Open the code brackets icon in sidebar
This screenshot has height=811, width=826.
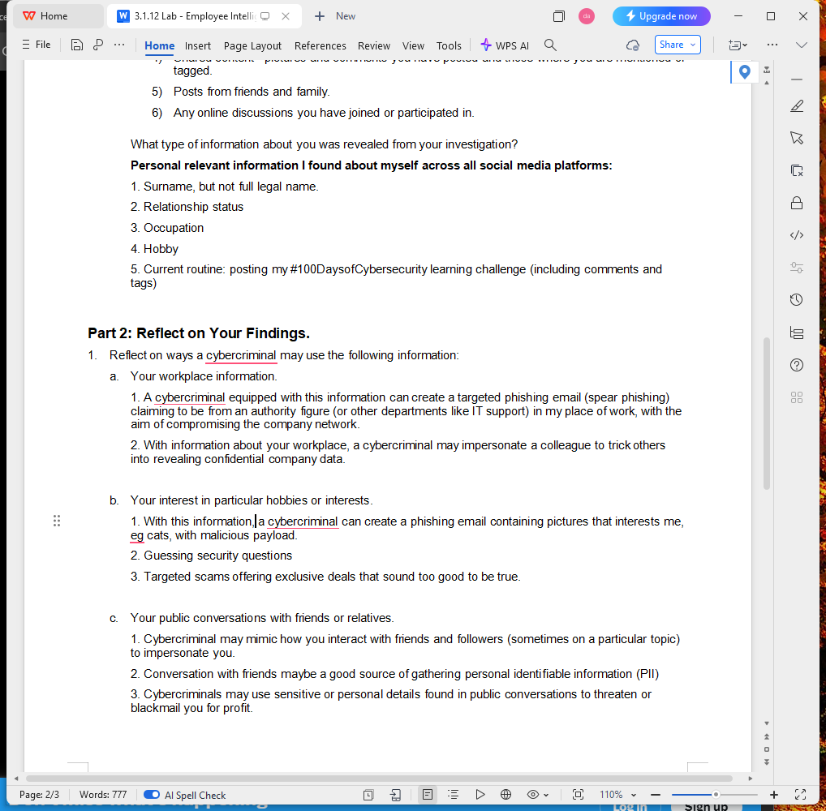[797, 235]
